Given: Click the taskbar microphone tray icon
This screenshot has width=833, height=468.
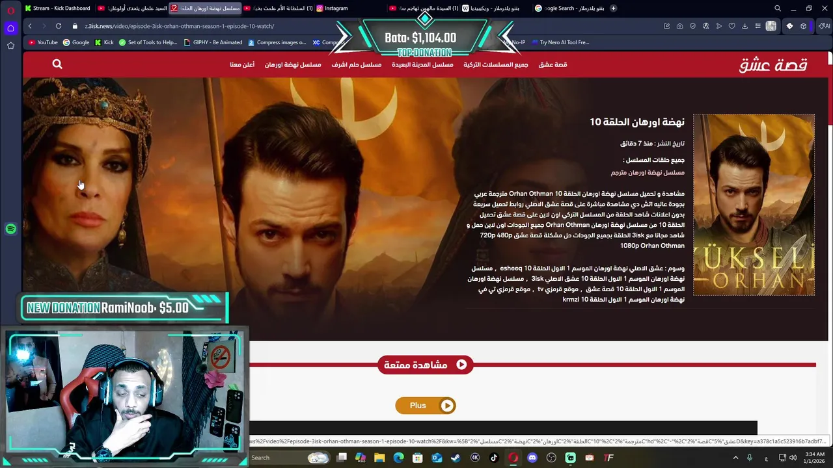Looking at the screenshot, I should [750, 458].
